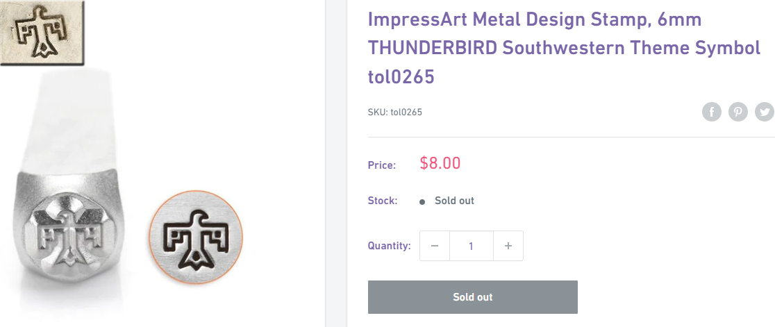The height and width of the screenshot is (327, 775).
Task: Click the Price label
Action: (x=382, y=165)
